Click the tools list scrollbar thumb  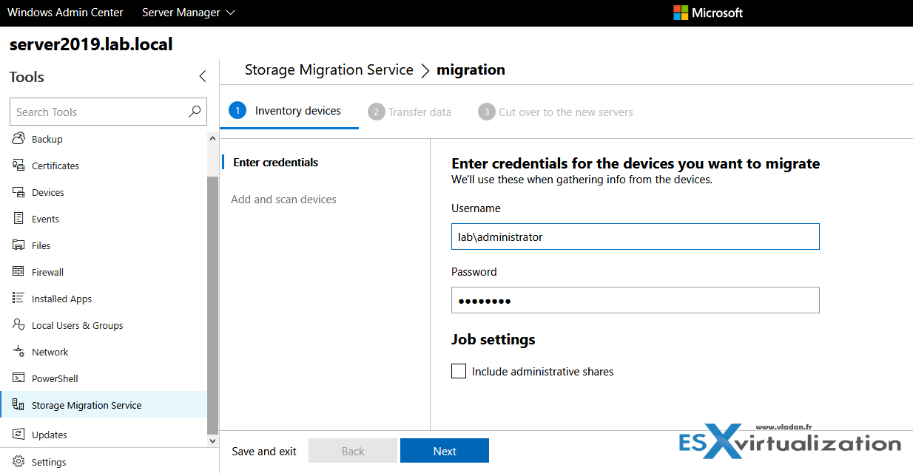point(214,304)
